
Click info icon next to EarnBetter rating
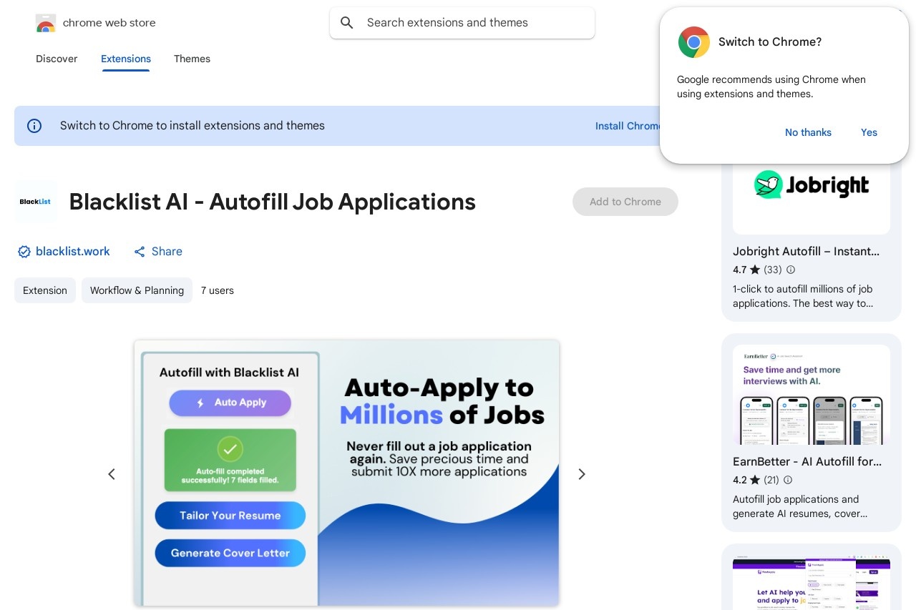pos(788,481)
